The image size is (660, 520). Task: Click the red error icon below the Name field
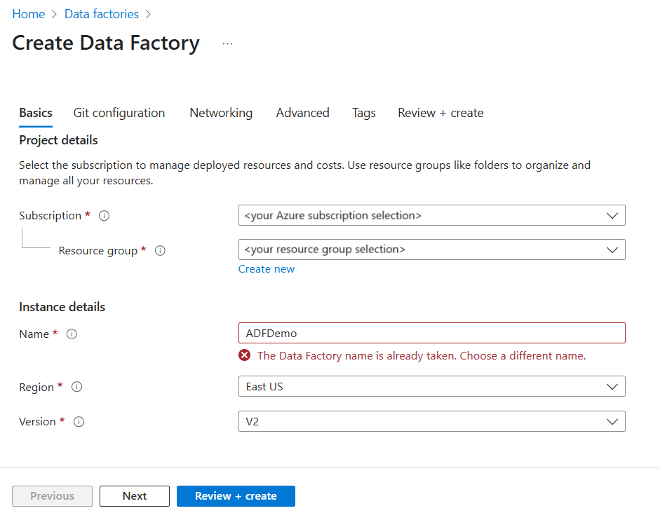click(244, 355)
